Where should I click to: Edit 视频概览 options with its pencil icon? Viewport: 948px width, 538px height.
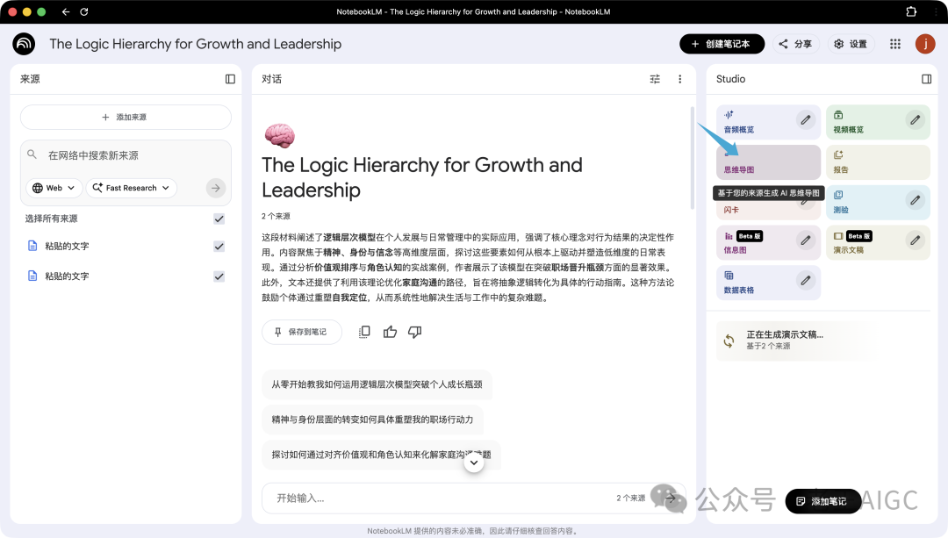(x=916, y=119)
